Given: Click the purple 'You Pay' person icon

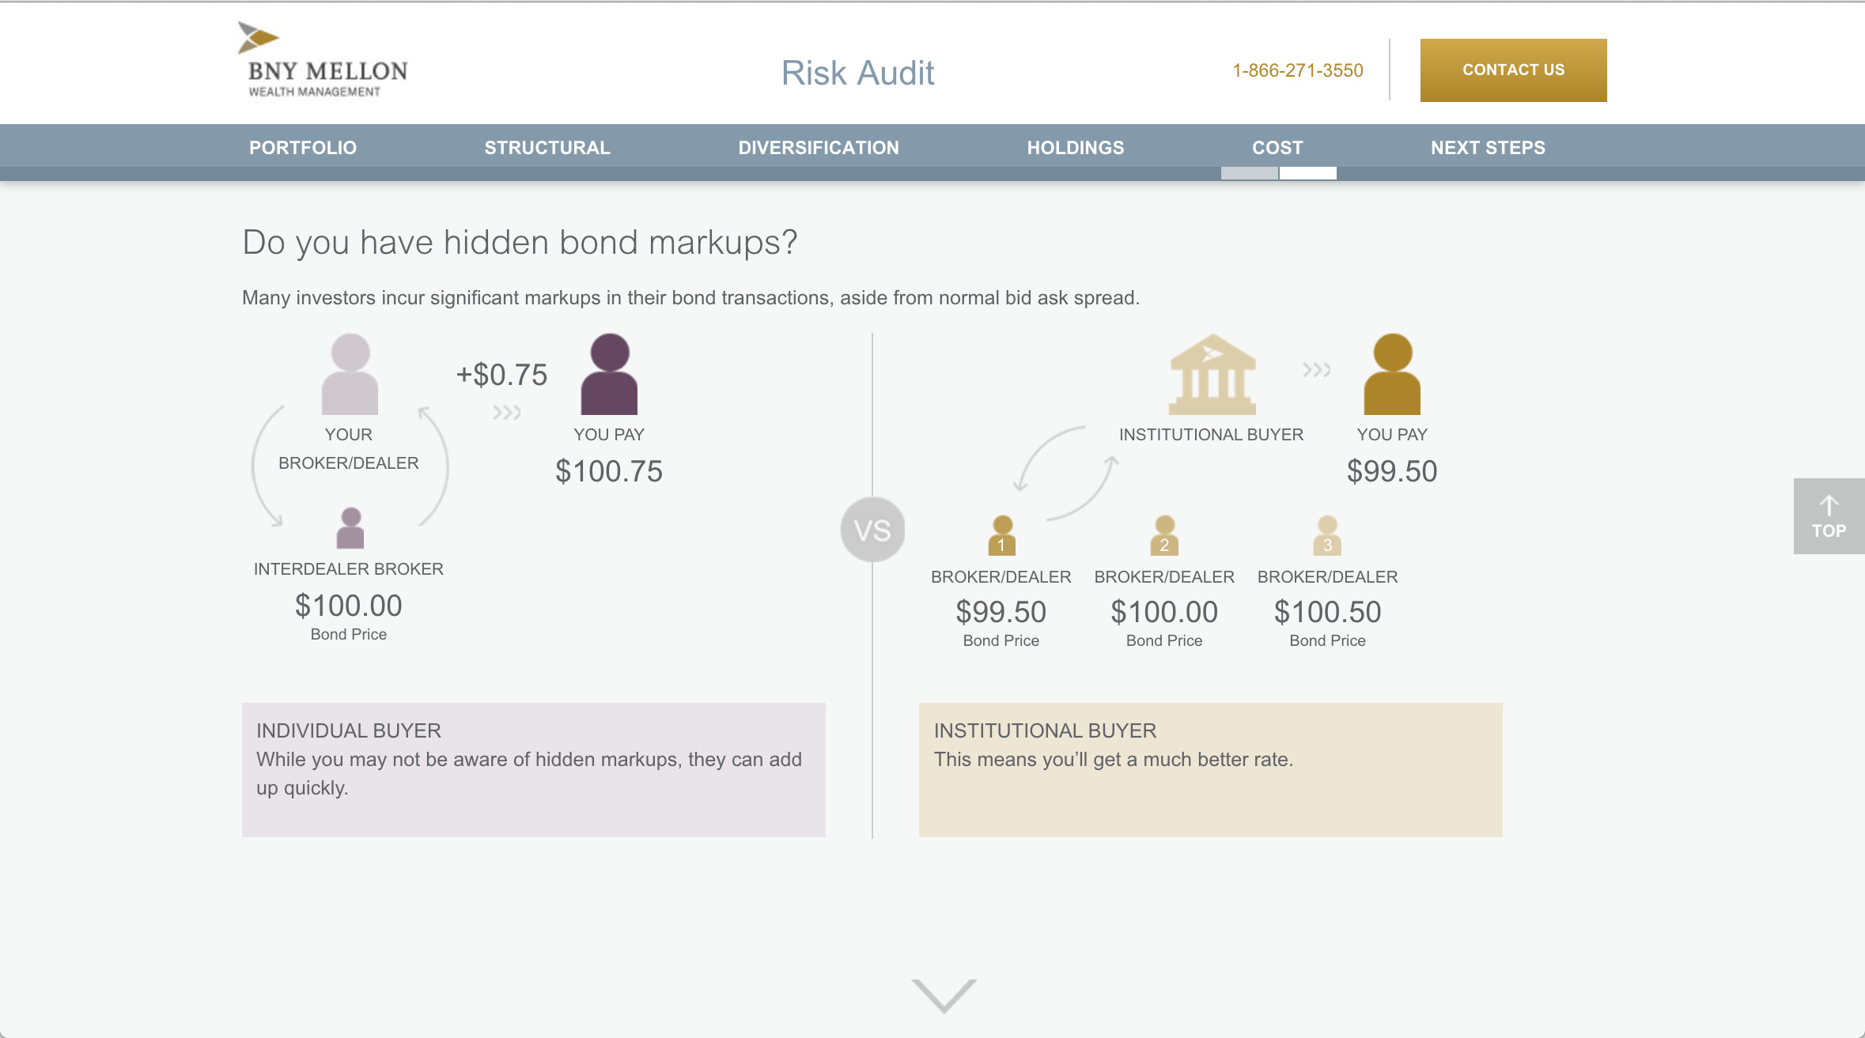Looking at the screenshot, I should [609, 375].
